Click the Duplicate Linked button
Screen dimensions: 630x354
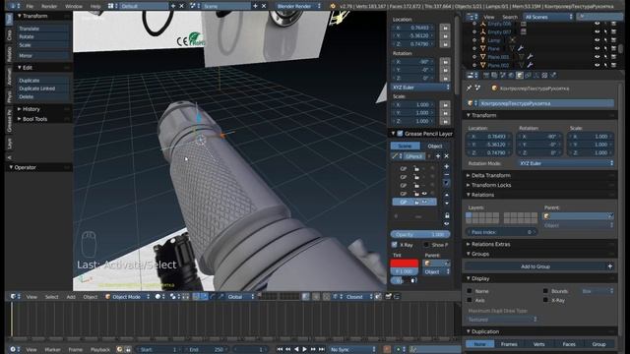click(x=42, y=88)
